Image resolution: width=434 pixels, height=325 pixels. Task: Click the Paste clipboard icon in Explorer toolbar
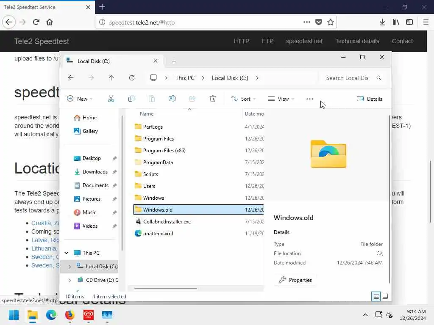pos(151,99)
